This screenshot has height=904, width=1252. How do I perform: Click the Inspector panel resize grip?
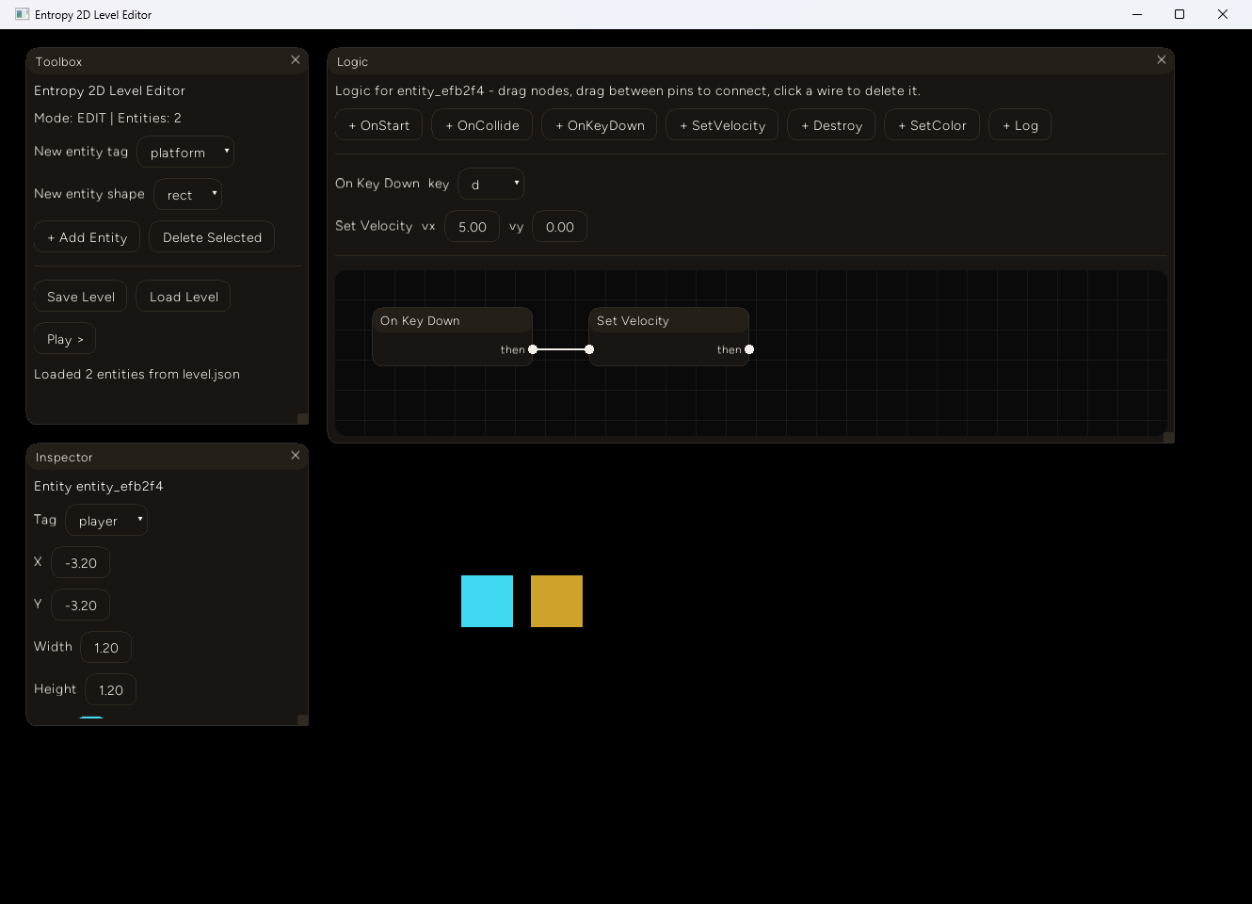tap(302, 719)
